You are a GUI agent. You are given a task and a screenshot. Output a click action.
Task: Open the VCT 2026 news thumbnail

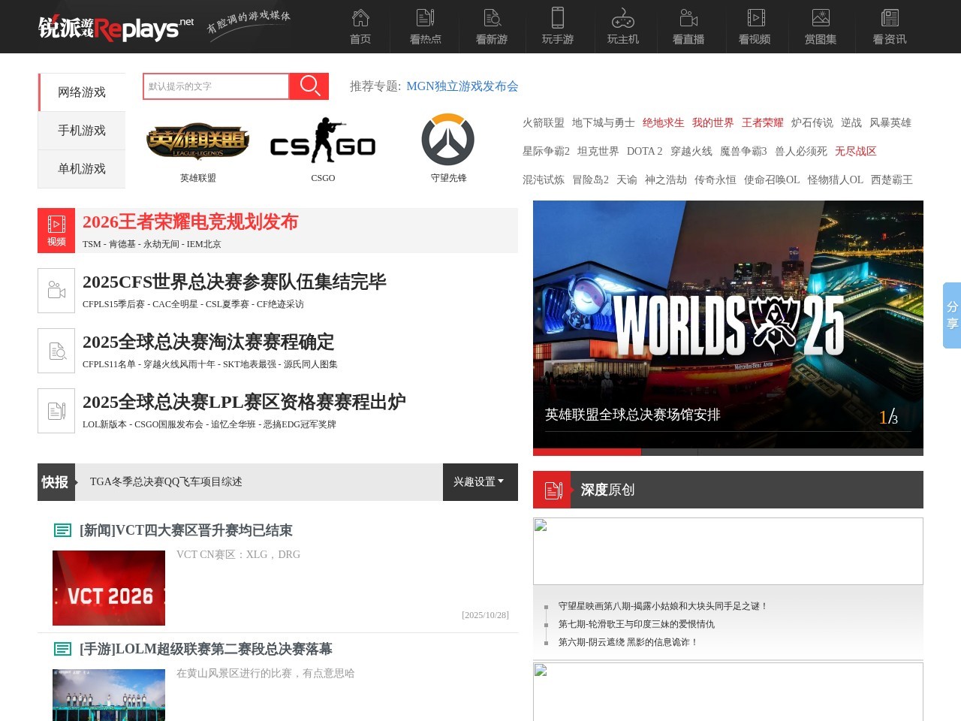108,587
